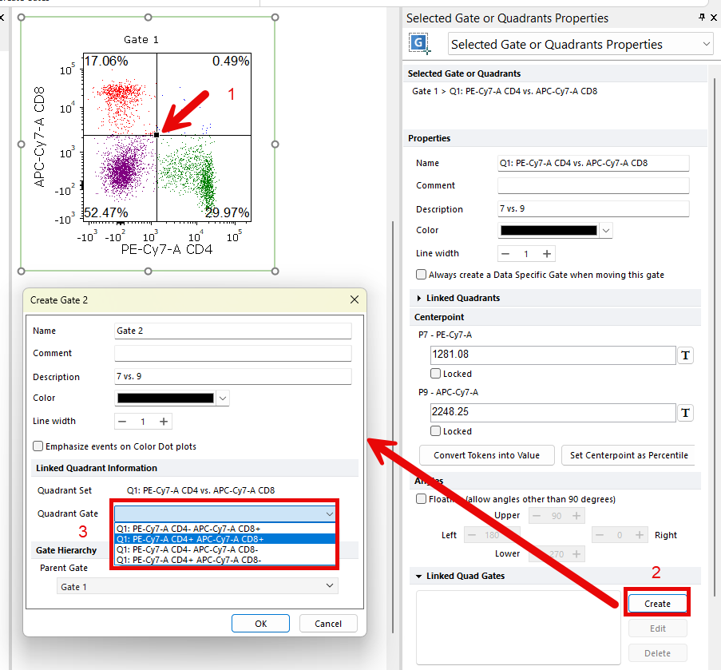Open the Selected Gate or Quadrants Properties dropdown
The image size is (721, 670).
tap(580, 45)
